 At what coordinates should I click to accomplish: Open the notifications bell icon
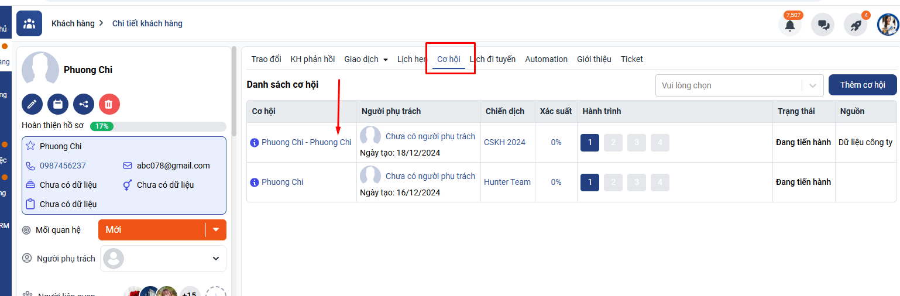(x=790, y=25)
